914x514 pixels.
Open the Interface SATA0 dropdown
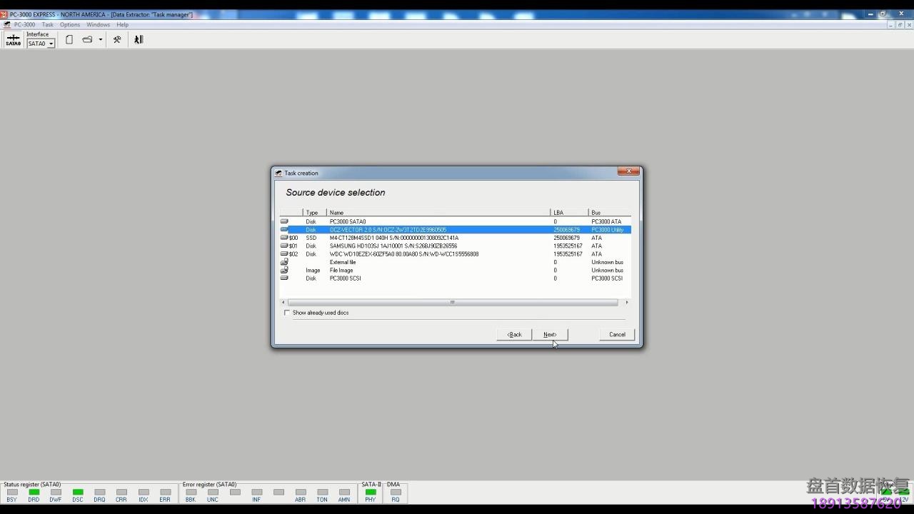click(x=51, y=44)
